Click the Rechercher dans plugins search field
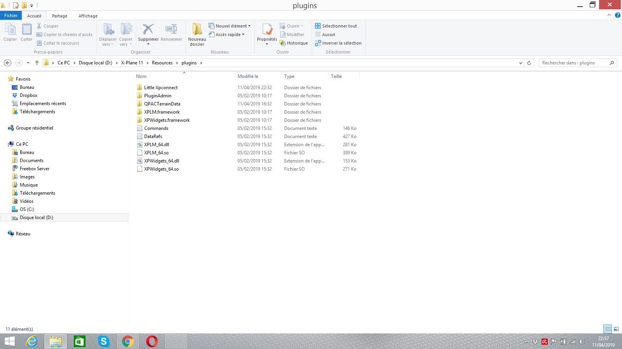The width and height of the screenshot is (622, 349). tap(578, 63)
